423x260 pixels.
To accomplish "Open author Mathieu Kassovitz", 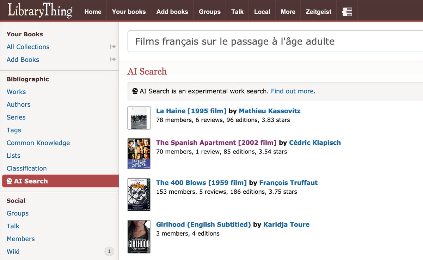I will click(270, 111).
